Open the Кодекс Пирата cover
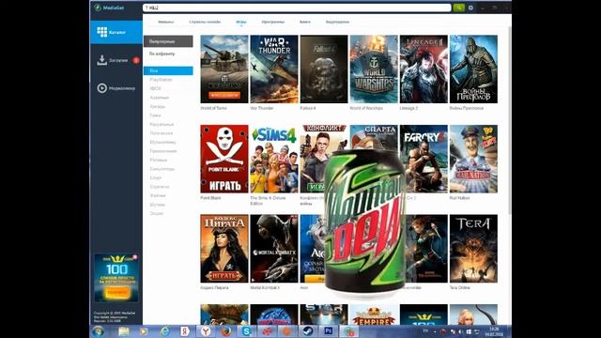This screenshot has height=338, width=601. tap(224, 248)
